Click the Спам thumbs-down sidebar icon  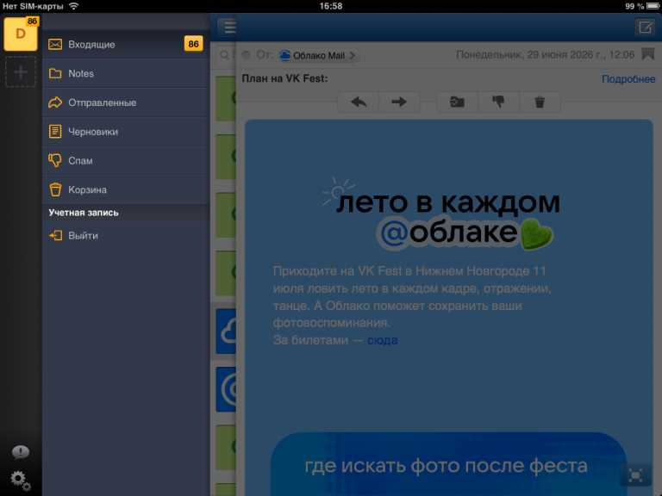coord(55,161)
